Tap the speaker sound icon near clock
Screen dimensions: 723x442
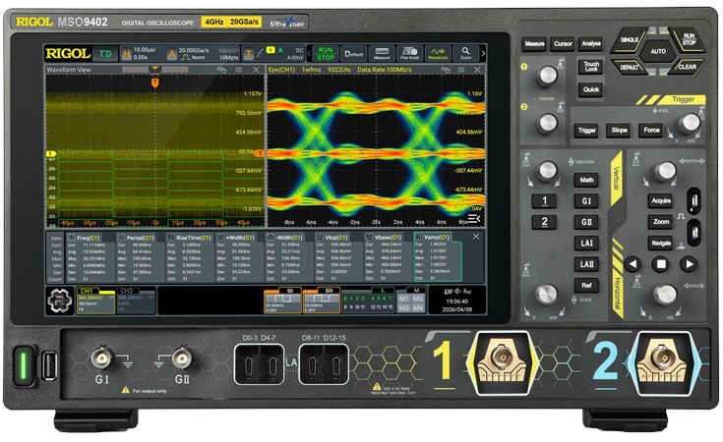click(x=458, y=292)
